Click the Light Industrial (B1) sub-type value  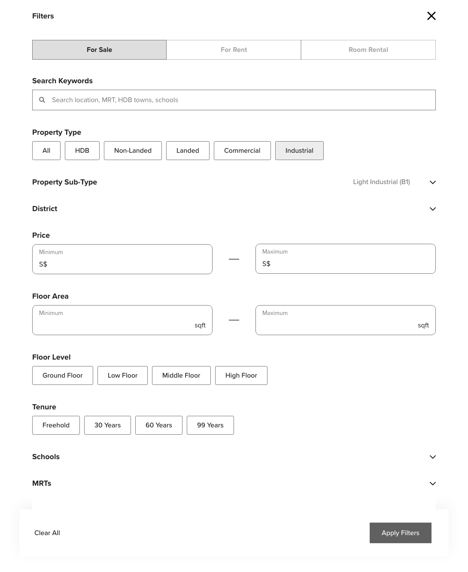pyautogui.click(x=381, y=182)
